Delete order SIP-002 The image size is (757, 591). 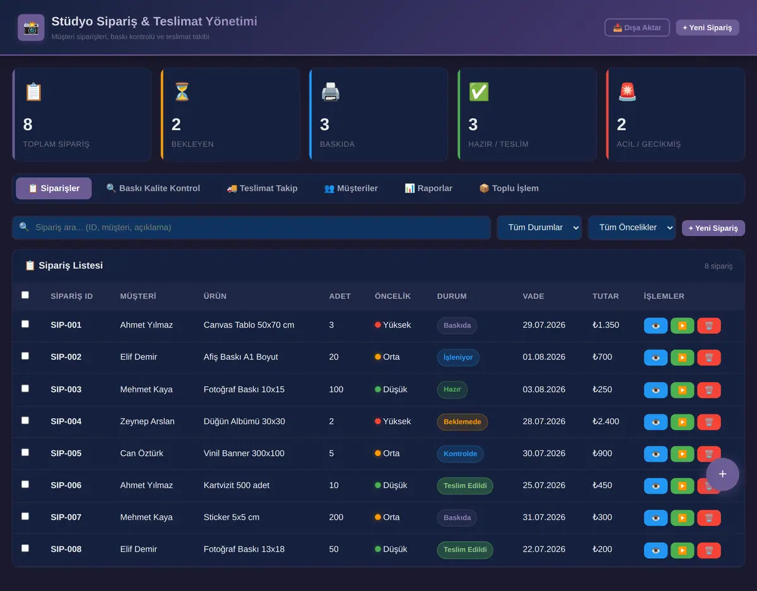709,358
